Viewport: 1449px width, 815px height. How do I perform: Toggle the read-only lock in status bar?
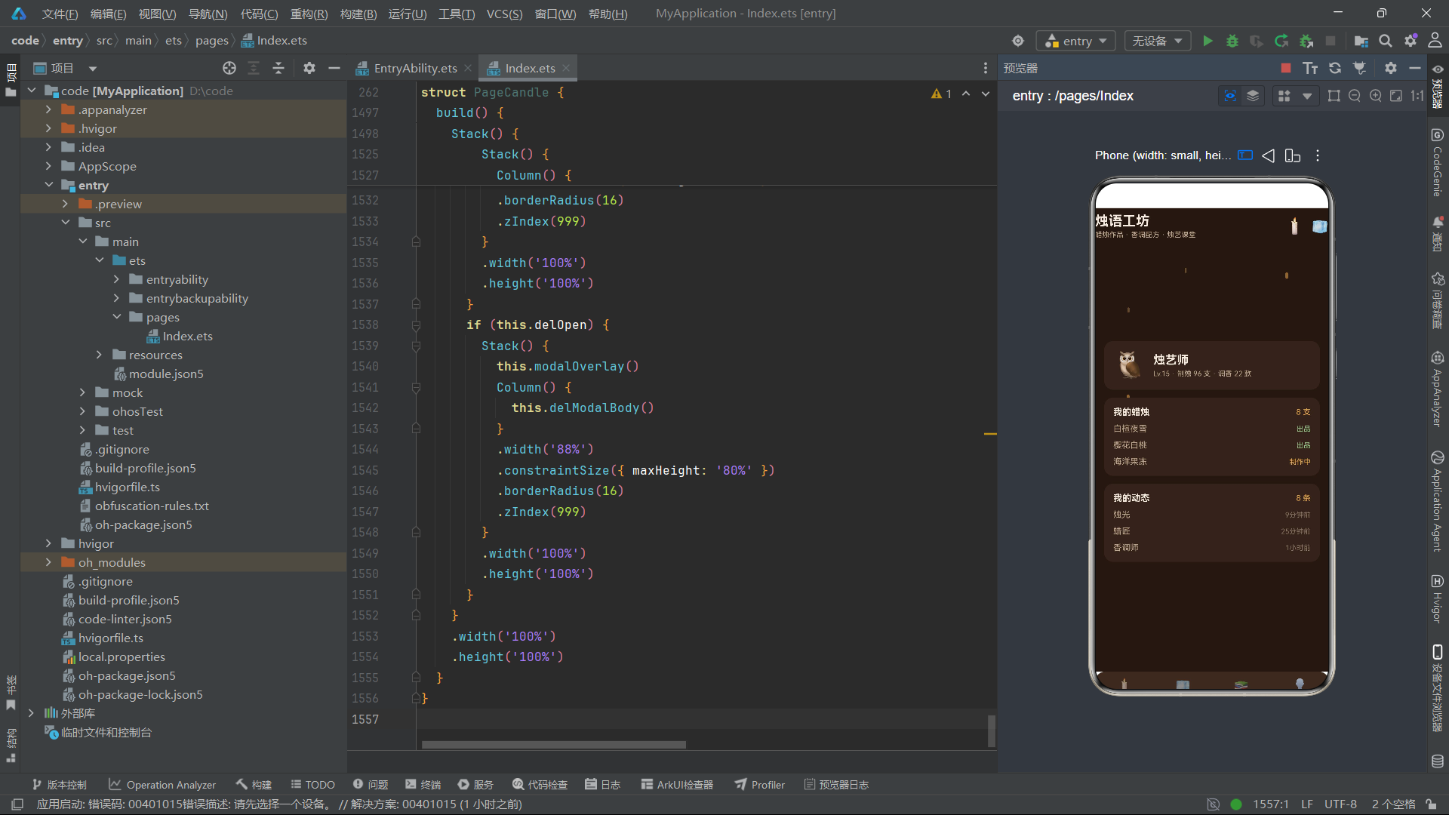(1431, 804)
